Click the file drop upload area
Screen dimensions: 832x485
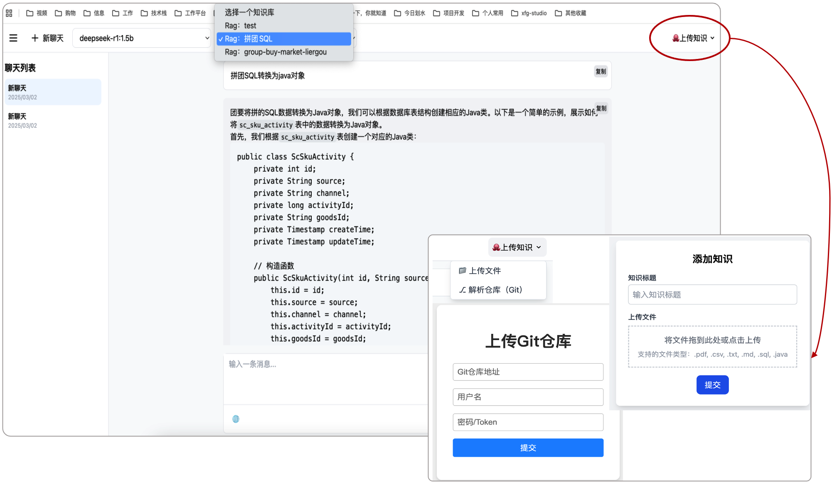712,346
